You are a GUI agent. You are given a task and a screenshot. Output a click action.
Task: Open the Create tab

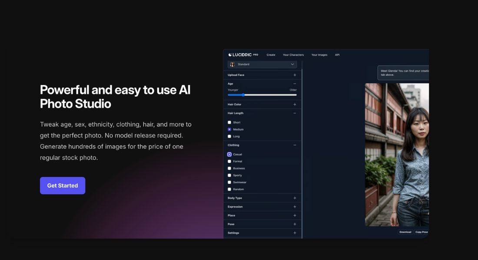point(271,55)
